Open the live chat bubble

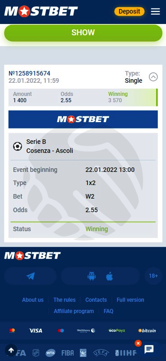point(149,349)
